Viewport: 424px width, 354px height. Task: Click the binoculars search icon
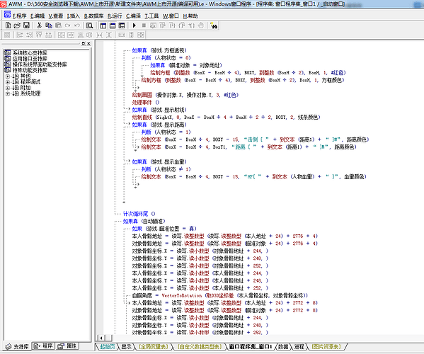pyautogui.click(x=214, y=25)
